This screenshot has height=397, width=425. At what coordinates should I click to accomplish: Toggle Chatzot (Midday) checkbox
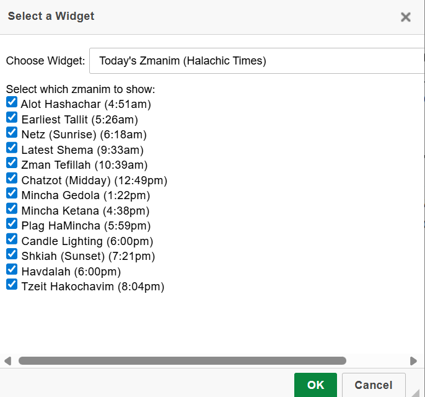coord(12,178)
